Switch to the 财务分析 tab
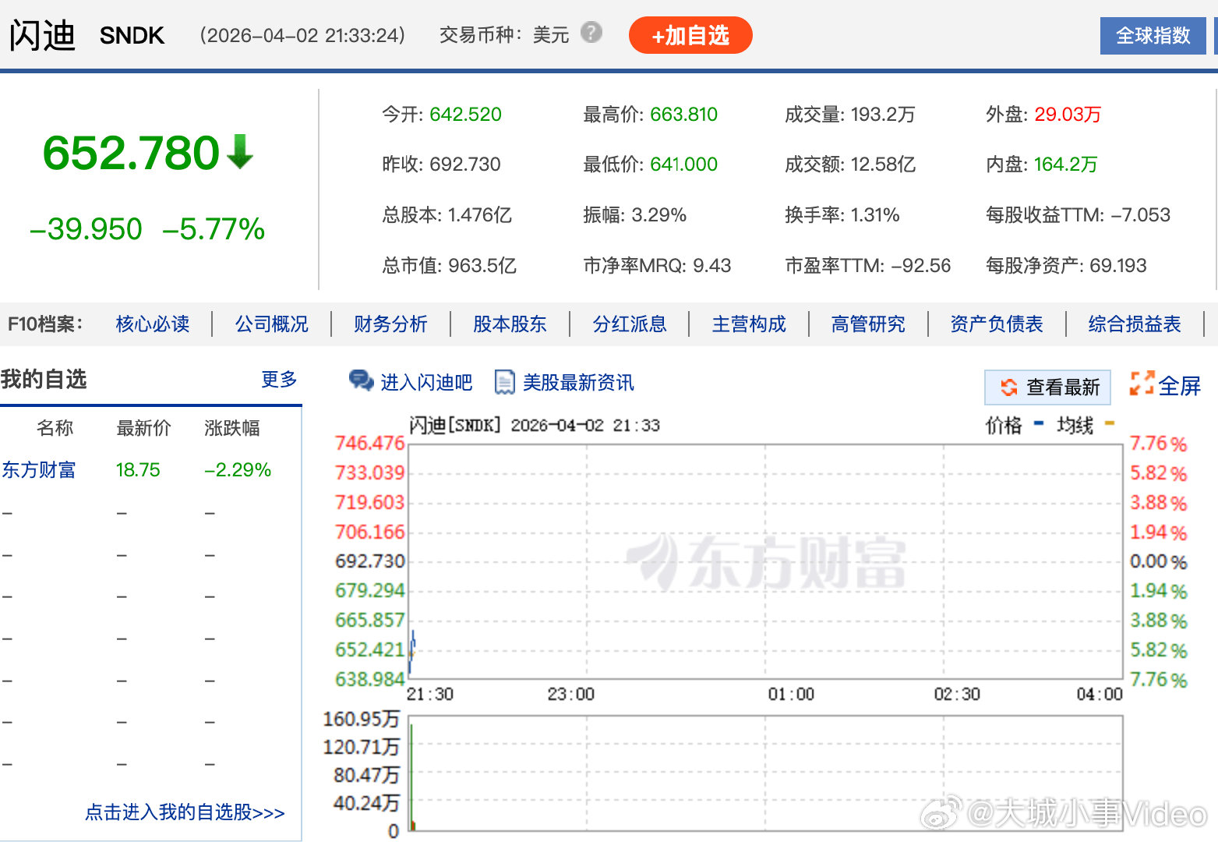 coord(390,324)
